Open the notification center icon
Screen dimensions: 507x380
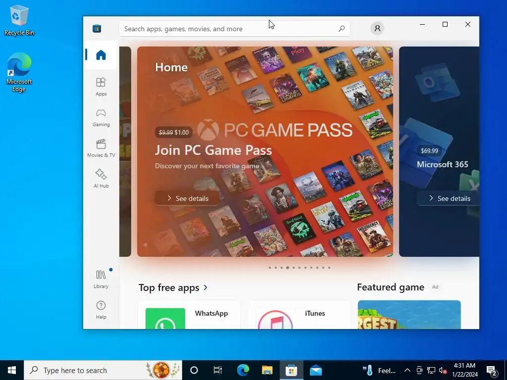click(x=492, y=370)
